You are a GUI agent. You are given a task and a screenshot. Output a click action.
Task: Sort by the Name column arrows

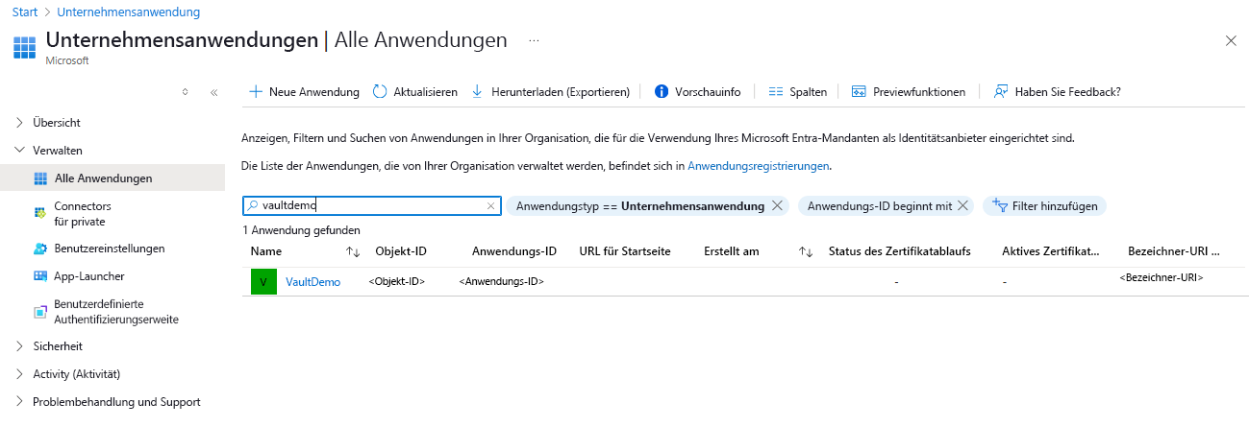tap(353, 251)
